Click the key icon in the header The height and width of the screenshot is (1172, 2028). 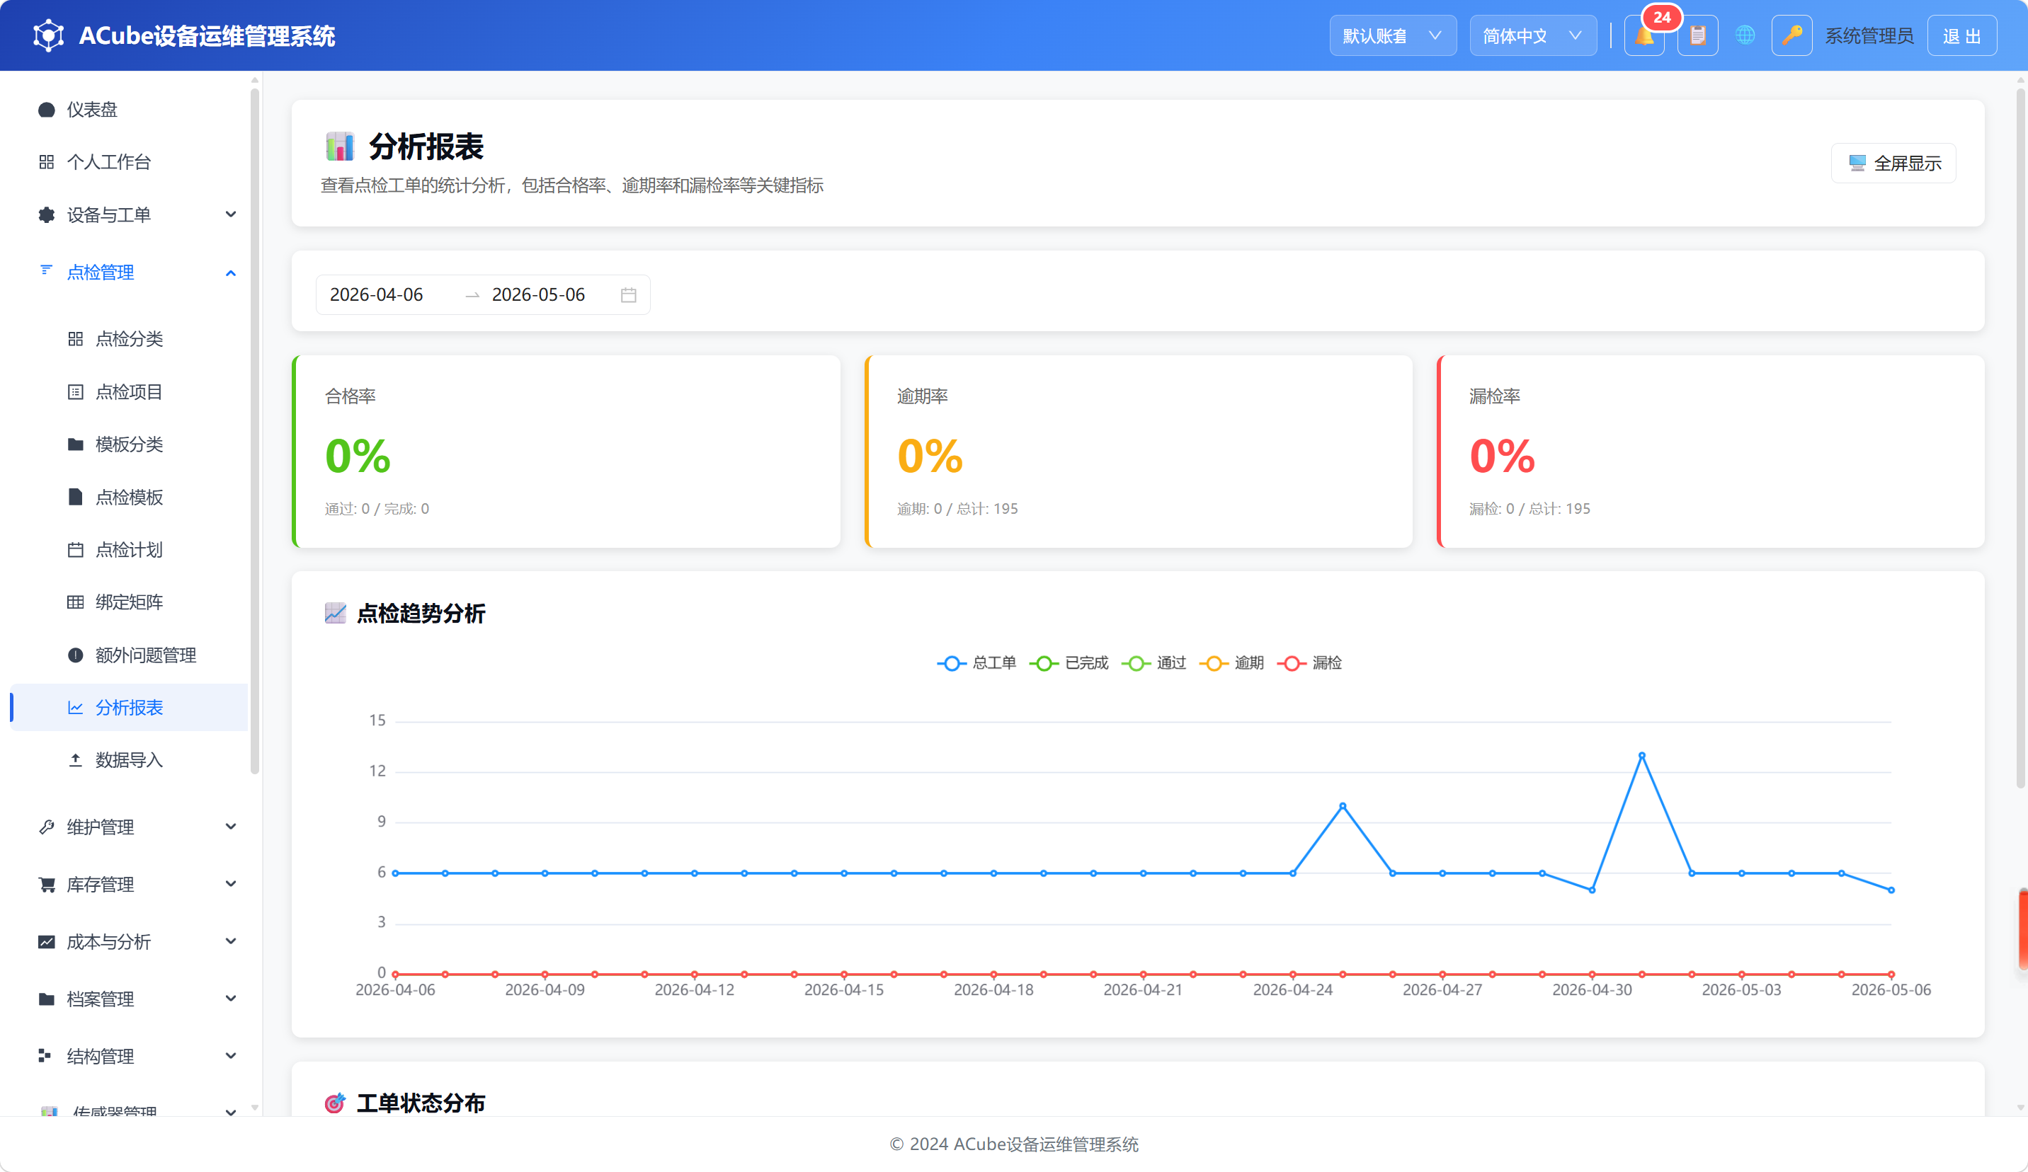click(x=1791, y=36)
